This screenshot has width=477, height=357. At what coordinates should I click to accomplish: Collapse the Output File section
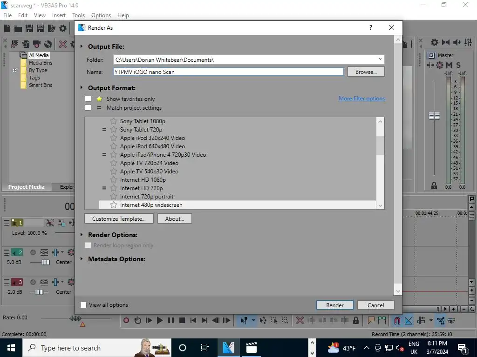(x=82, y=46)
